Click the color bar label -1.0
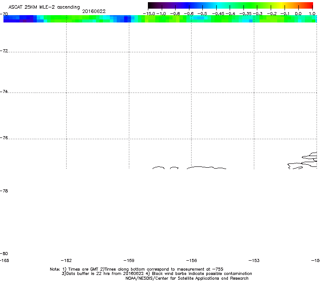Screen dimensions: 320x281 (x=161, y=14)
